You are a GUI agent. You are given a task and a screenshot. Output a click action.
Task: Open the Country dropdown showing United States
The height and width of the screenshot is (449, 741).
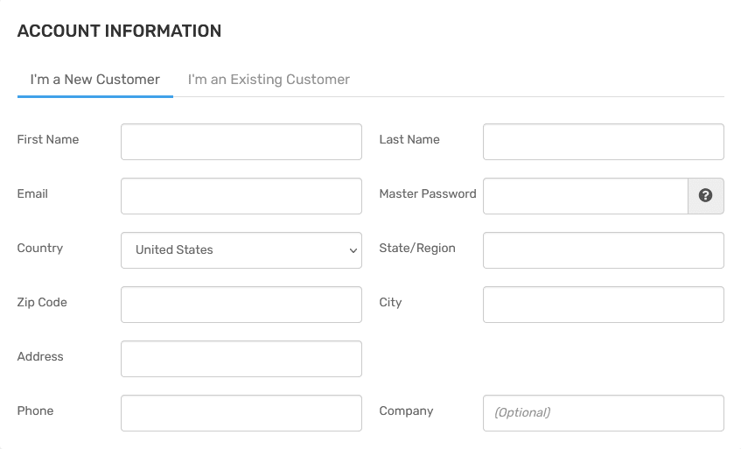coord(241,250)
